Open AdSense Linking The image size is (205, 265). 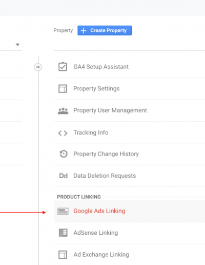[x=130, y=233]
